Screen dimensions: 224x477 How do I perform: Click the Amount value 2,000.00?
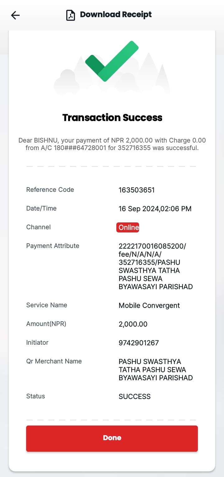[x=133, y=324]
